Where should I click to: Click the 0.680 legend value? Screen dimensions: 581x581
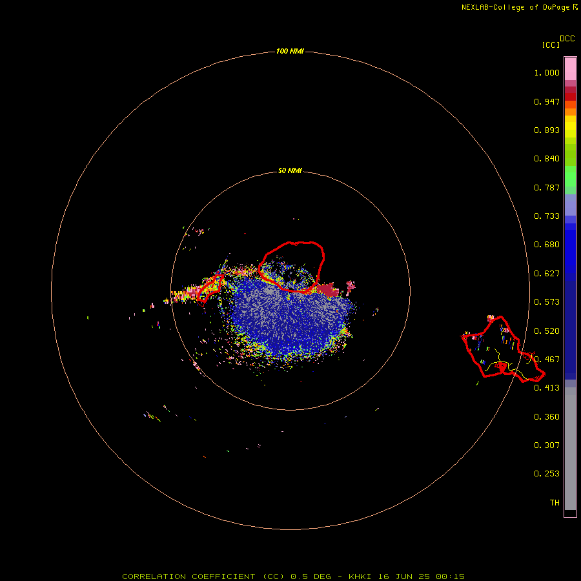coord(547,245)
